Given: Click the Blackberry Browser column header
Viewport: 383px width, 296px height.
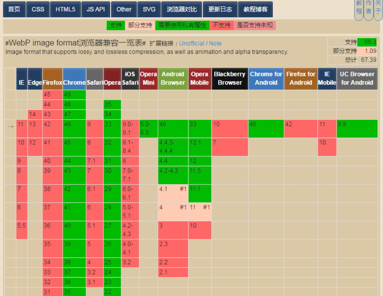Looking at the screenshot, I should pyautogui.click(x=230, y=79).
